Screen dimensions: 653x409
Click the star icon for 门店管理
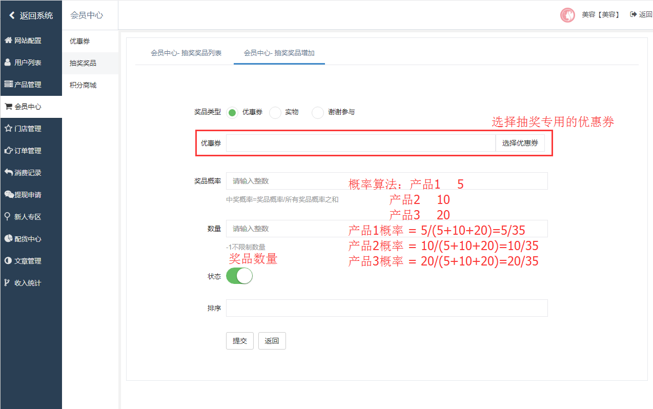coord(8,129)
